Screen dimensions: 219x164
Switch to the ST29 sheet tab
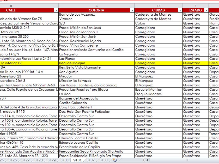click(52, 160)
